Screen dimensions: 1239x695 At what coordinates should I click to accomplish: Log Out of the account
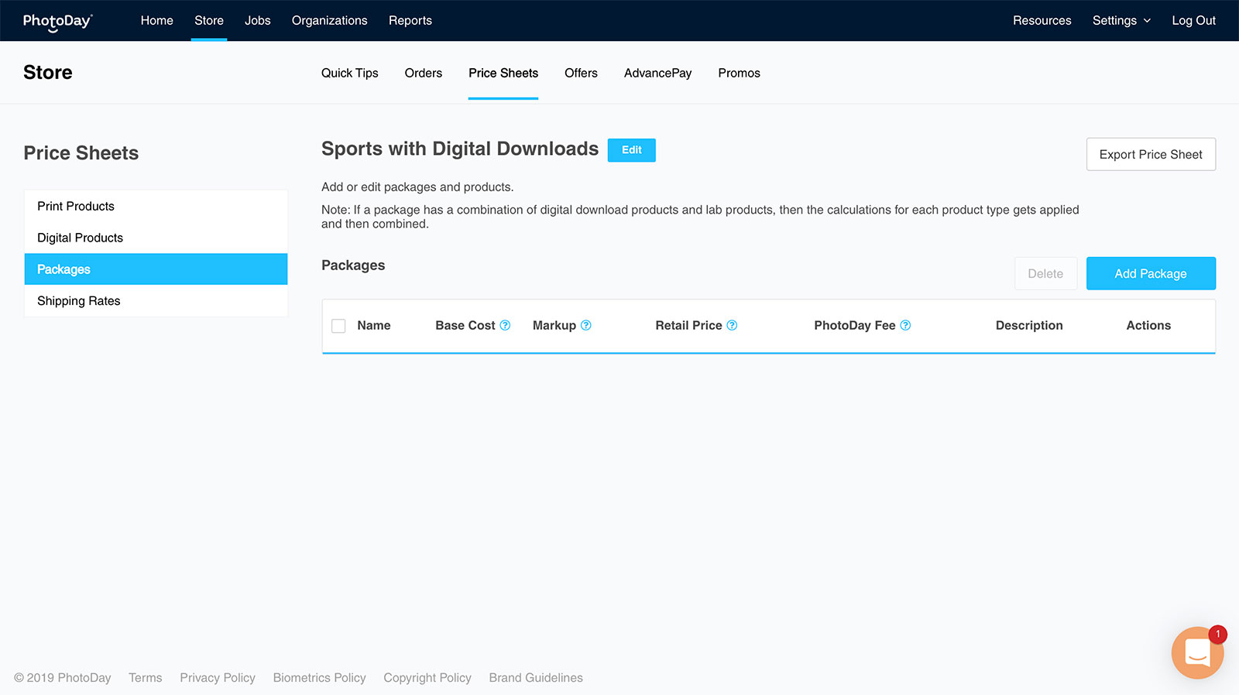coord(1193,21)
